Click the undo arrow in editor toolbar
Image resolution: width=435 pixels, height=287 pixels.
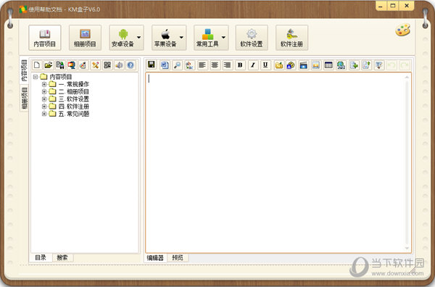point(391,65)
